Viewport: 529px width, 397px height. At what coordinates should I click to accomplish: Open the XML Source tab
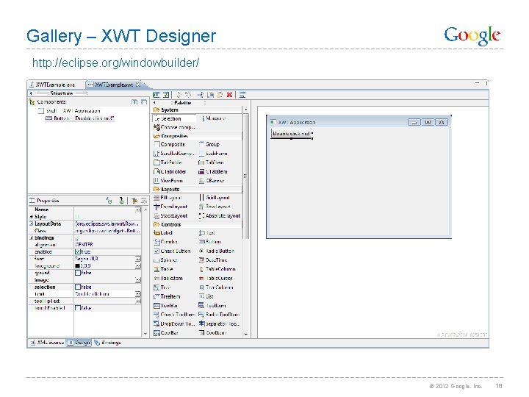pyautogui.click(x=47, y=343)
